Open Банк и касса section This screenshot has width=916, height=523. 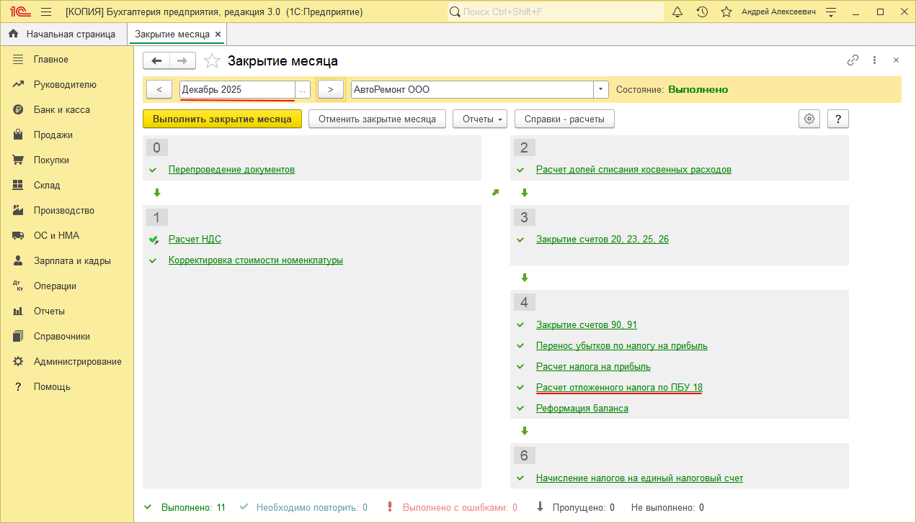point(62,109)
